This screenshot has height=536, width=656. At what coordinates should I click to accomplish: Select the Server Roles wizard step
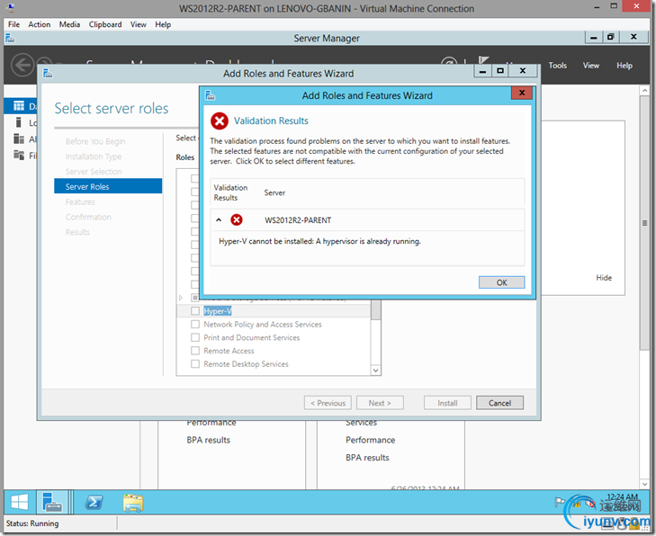(108, 186)
